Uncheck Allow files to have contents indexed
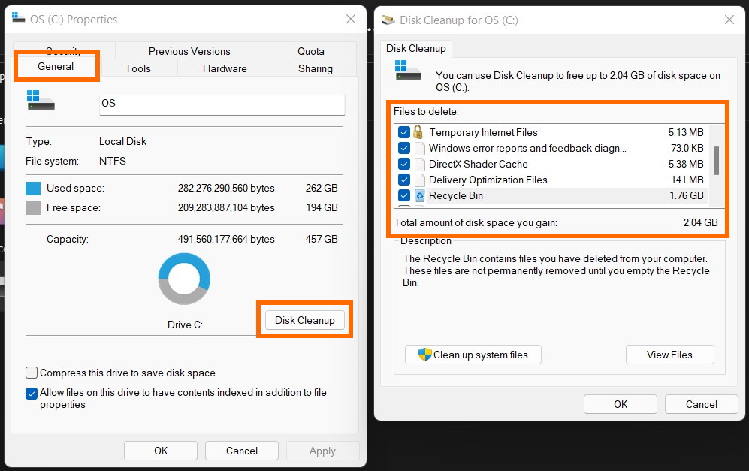Viewport: 749px width, 471px height. 32,393
